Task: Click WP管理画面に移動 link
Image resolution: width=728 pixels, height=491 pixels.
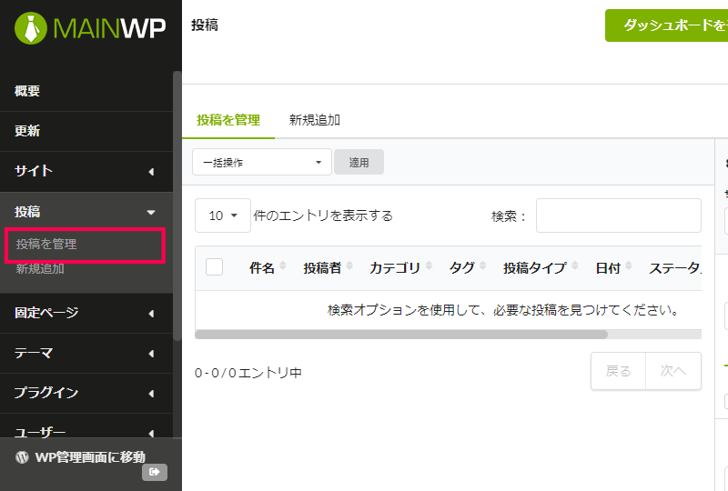Action: pyautogui.click(x=90, y=457)
